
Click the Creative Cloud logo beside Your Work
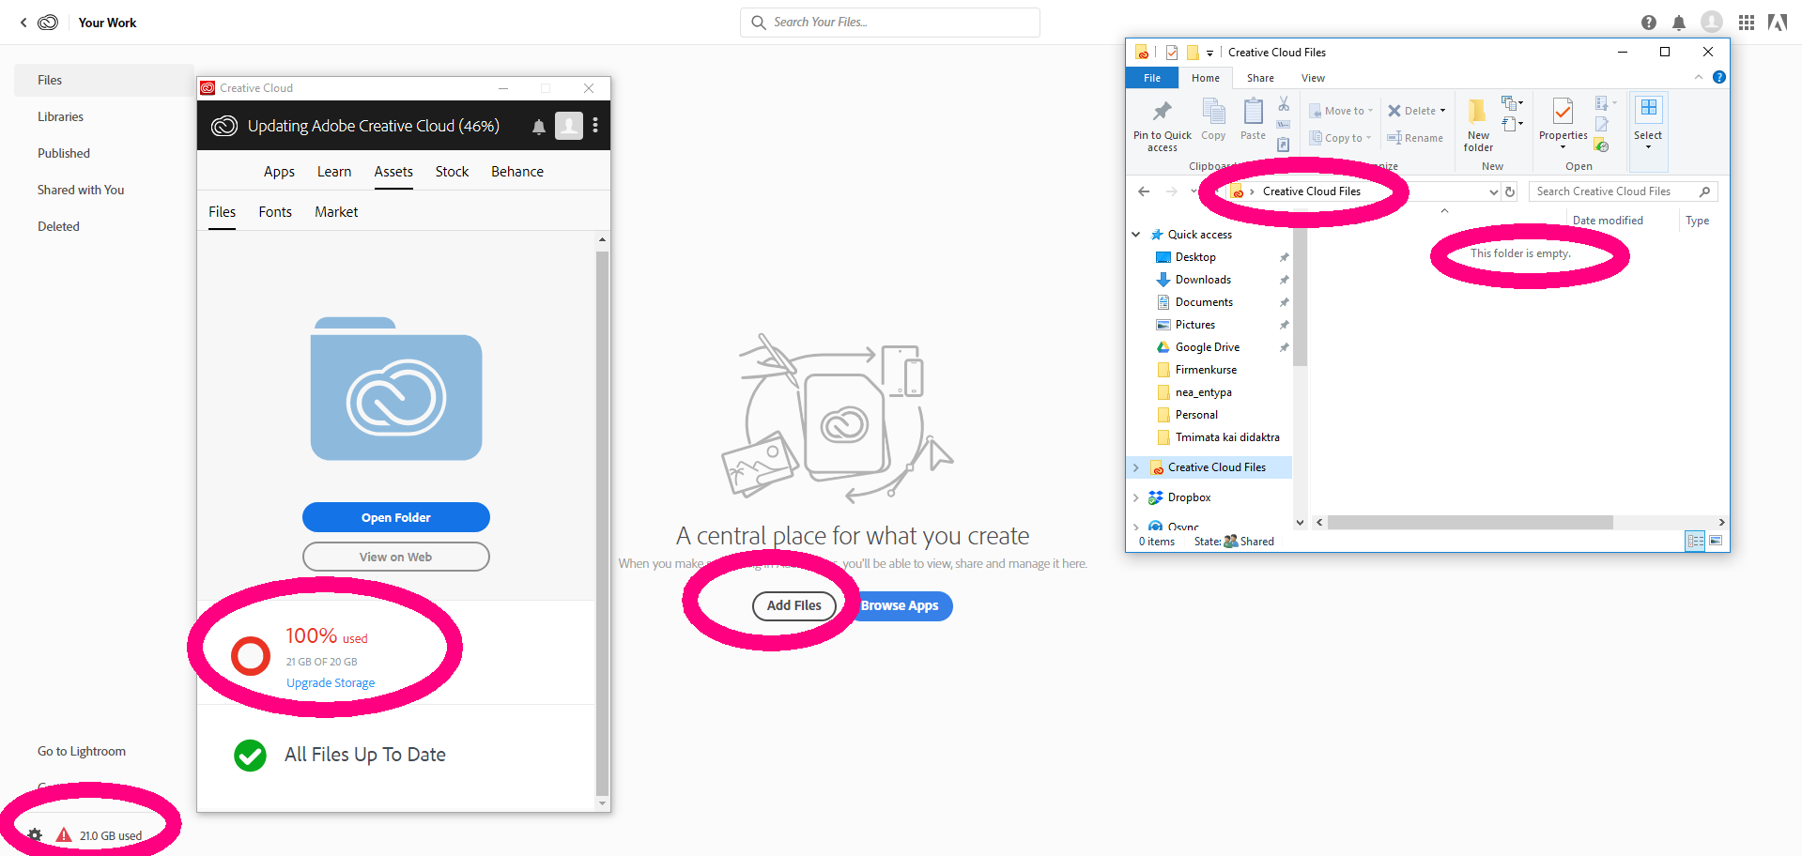[48, 23]
